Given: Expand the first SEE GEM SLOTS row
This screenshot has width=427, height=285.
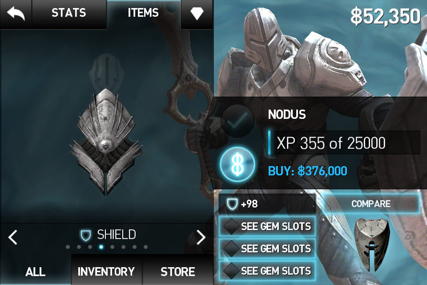Looking at the screenshot, I should [x=268, y=226].
